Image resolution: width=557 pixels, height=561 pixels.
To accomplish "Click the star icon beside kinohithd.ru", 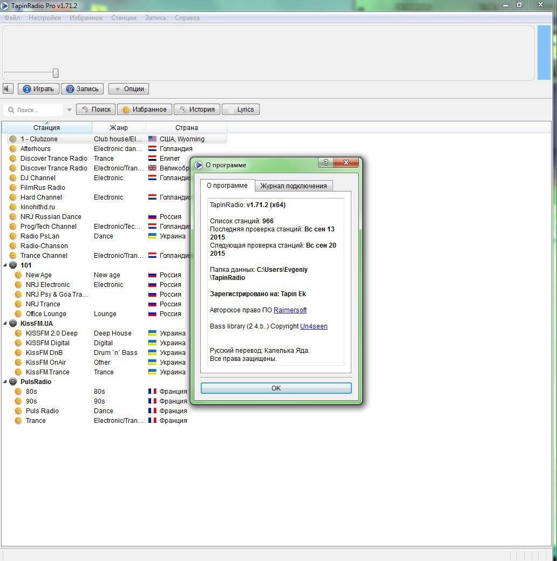I will (13, 207).
